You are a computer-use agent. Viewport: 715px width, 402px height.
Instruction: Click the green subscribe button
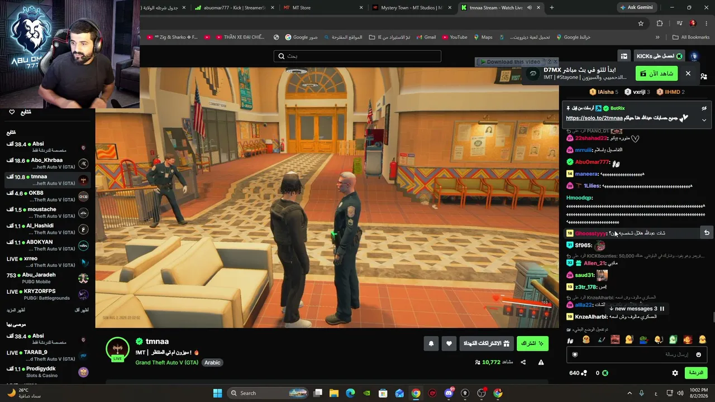tap(532, 344)
